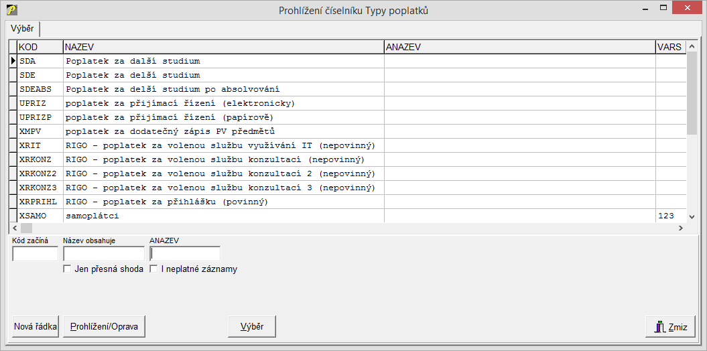Enable the Jen přesná shoda checkbox
The height and width of the screenshot is (351, 707).
coord(67,269)
